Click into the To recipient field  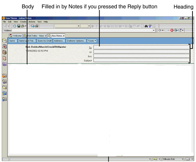[142, 47]
